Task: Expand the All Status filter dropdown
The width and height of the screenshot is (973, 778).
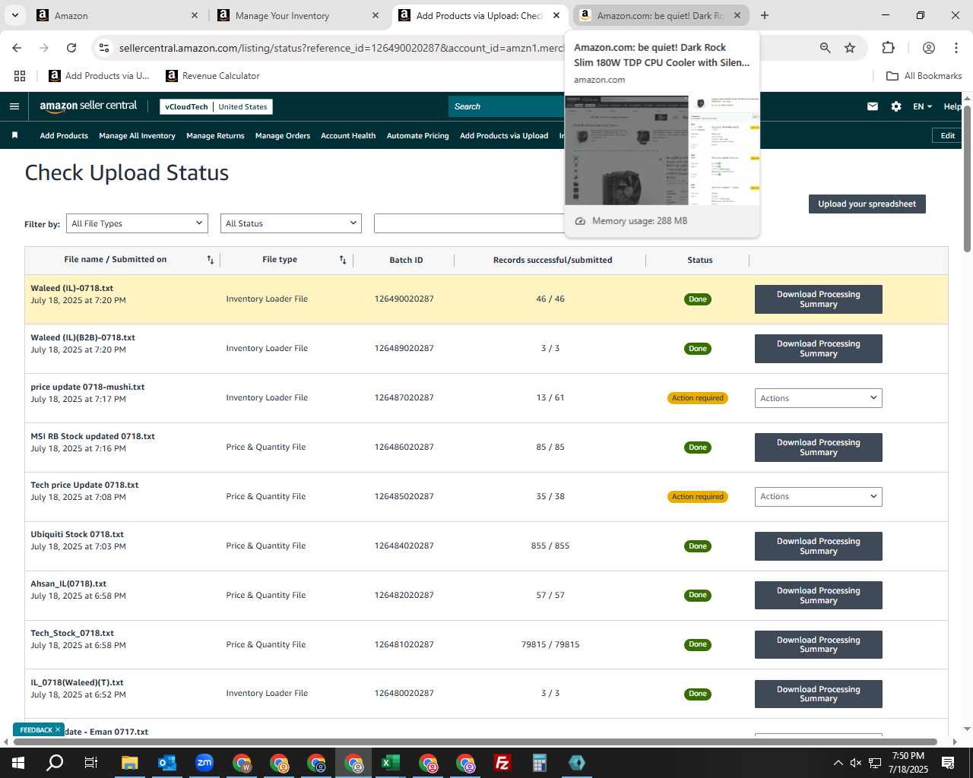Action: tap(291, 223)
